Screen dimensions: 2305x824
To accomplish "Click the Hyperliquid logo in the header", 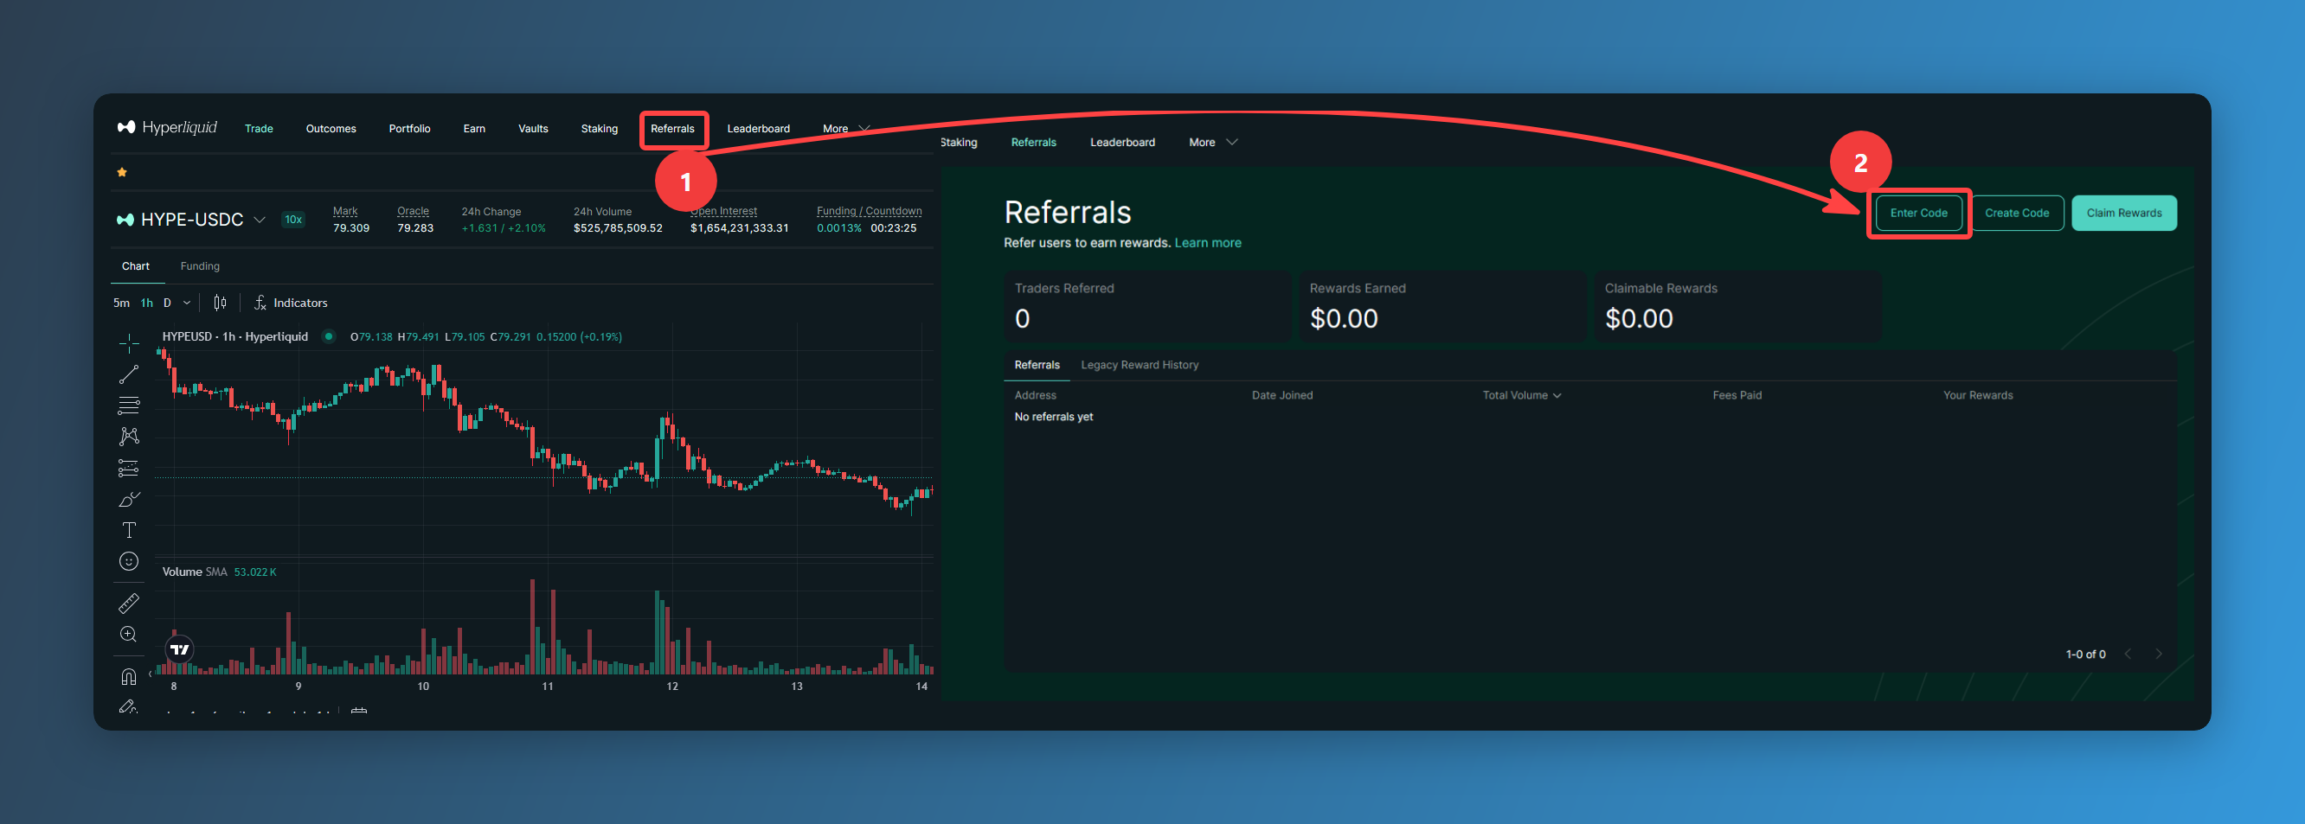I will tap(167, 128).
